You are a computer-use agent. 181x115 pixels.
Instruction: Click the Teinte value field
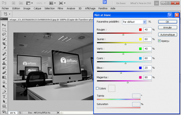(x=136, y=96)
